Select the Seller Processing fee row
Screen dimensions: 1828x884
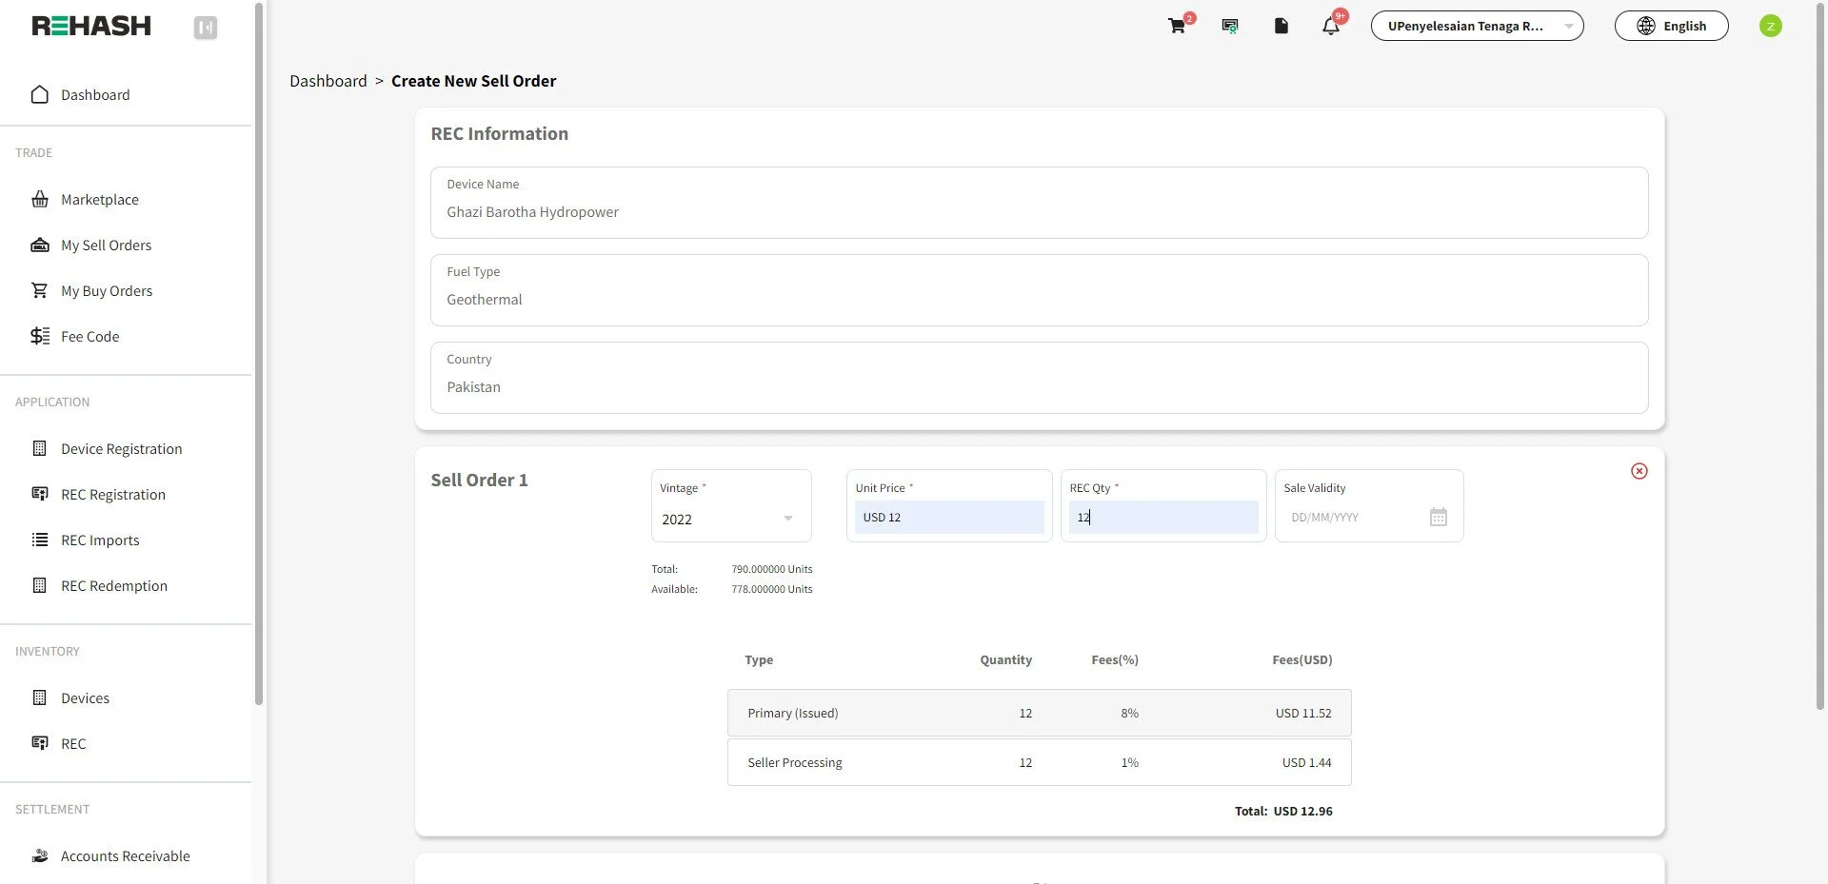(1040, 762)
